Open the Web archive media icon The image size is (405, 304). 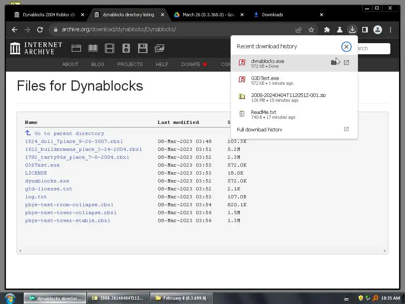tap(76, 48)
